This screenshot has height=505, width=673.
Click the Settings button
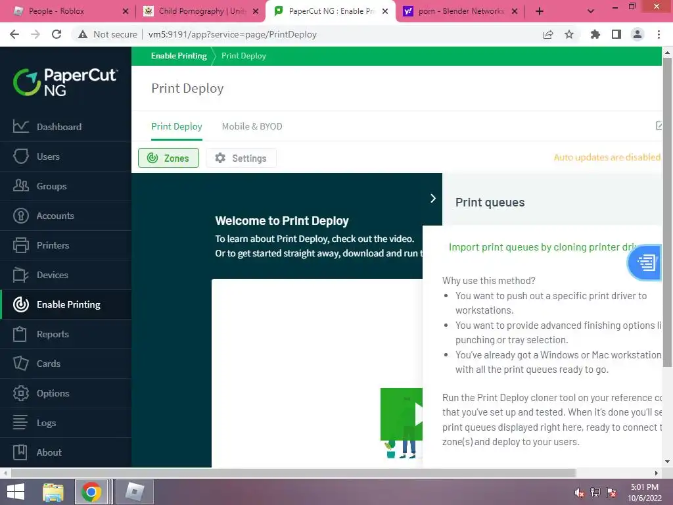click(241, 158)
